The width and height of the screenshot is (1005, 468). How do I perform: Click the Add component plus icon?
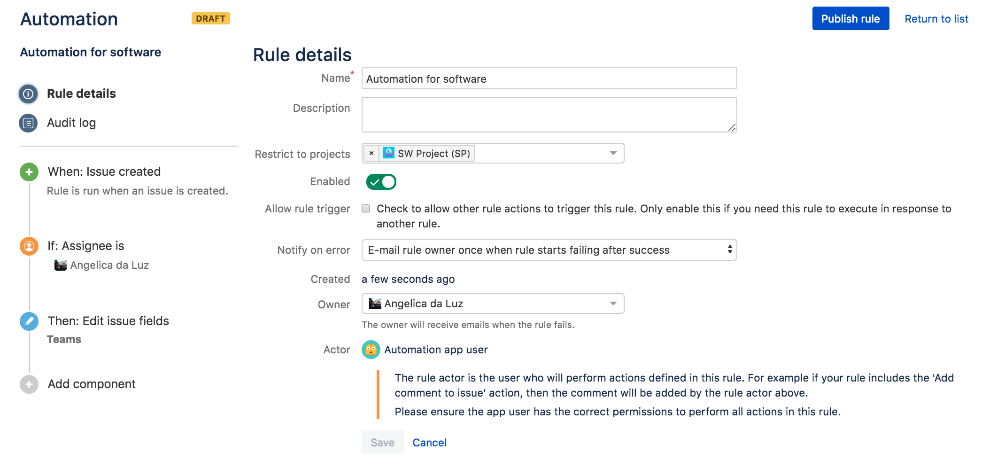29,384
